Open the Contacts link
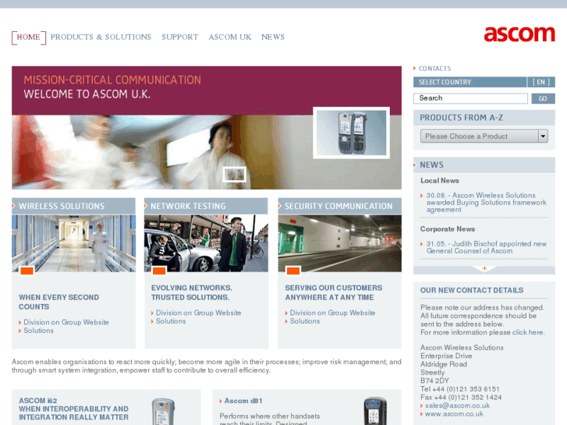This screenshot has height=425, width=567. tap(434, 69)
